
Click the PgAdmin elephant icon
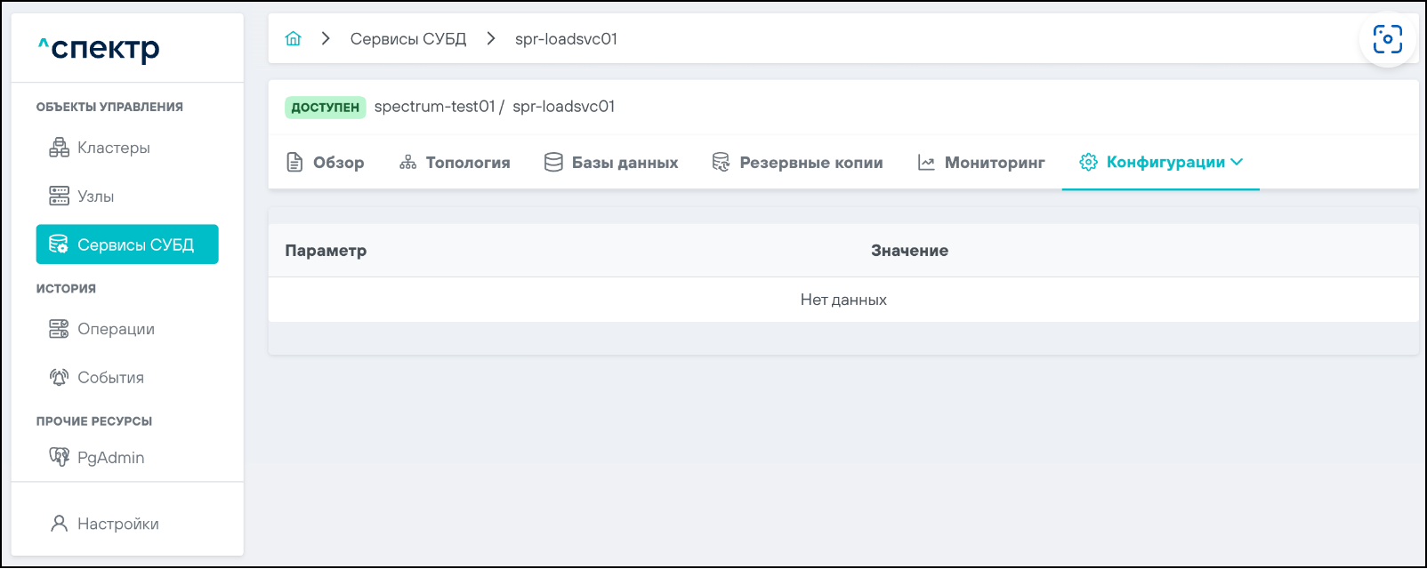(x=59, y=457)
